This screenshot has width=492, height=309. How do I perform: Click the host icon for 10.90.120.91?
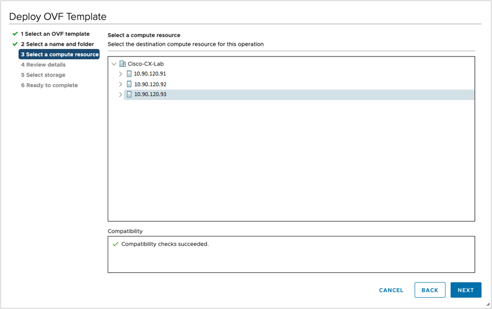click(x=129, y=74)
